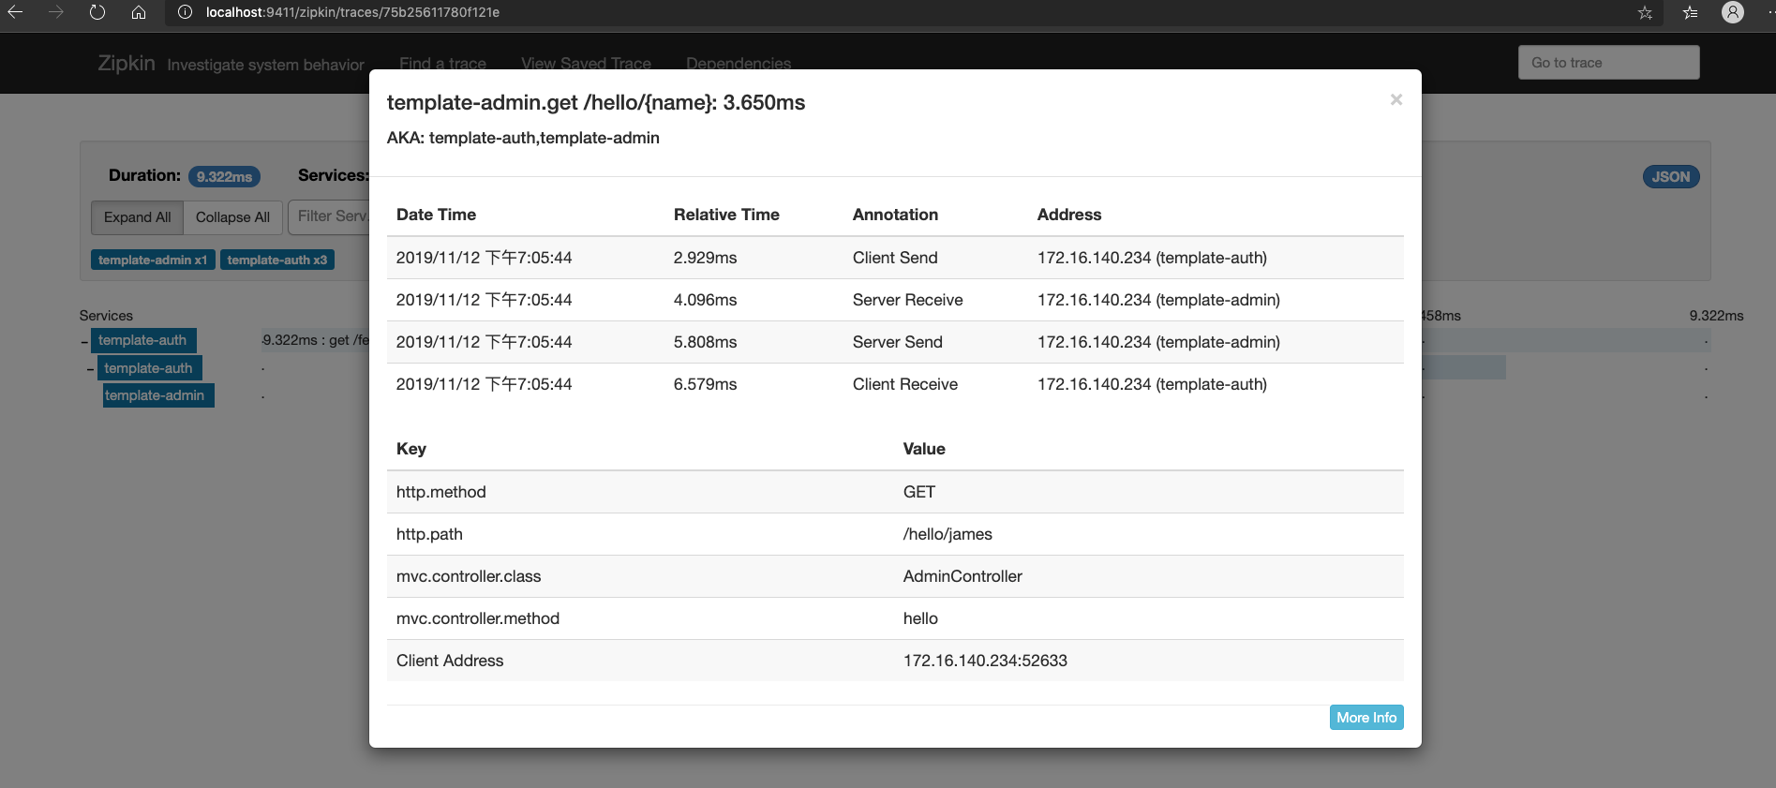The width and height of the screenshot is (1776, 788).
Task: Click the /hello/james value
Action: coord(948,534)
